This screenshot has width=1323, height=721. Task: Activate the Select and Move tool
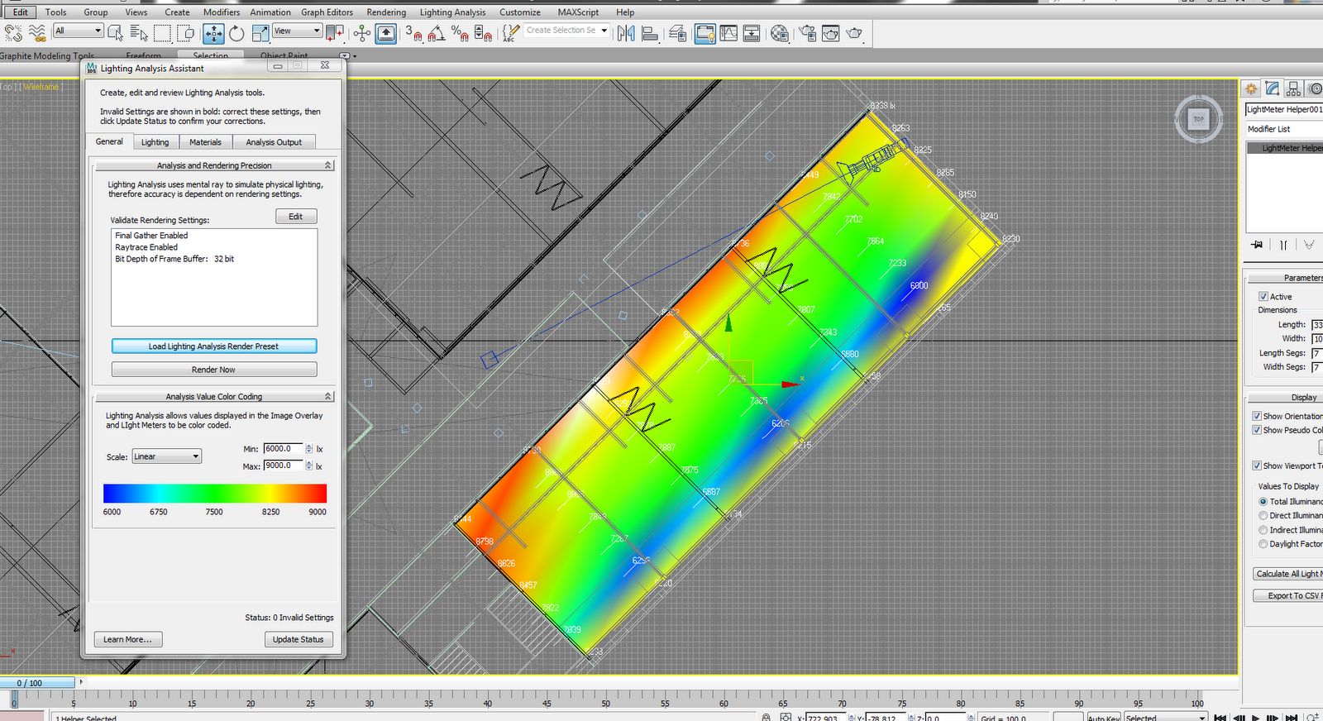click(x=213, y=33)
